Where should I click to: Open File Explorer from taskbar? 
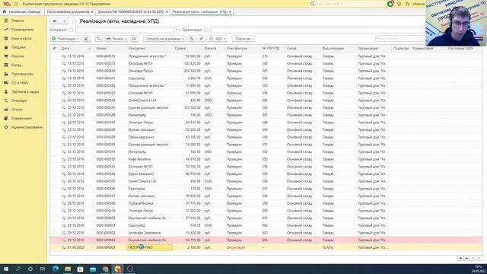click(68, 269)
